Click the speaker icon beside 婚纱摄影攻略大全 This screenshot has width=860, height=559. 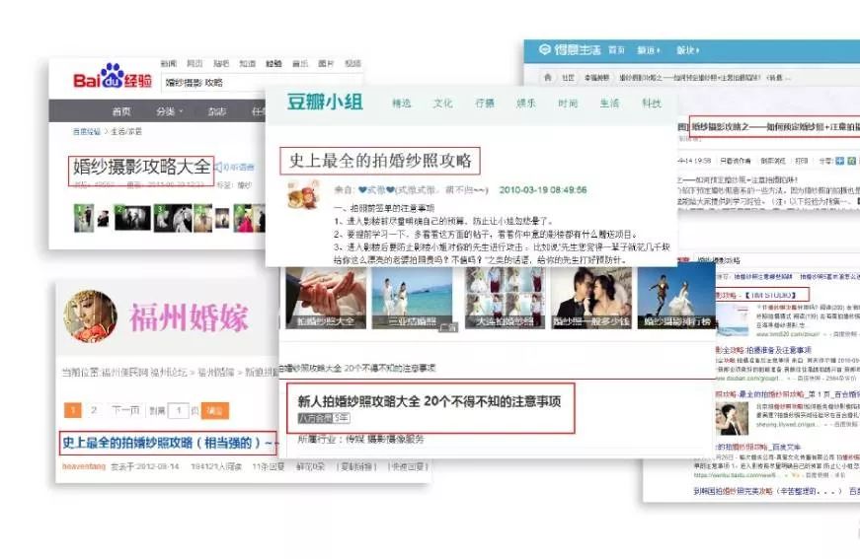(219, 168)
